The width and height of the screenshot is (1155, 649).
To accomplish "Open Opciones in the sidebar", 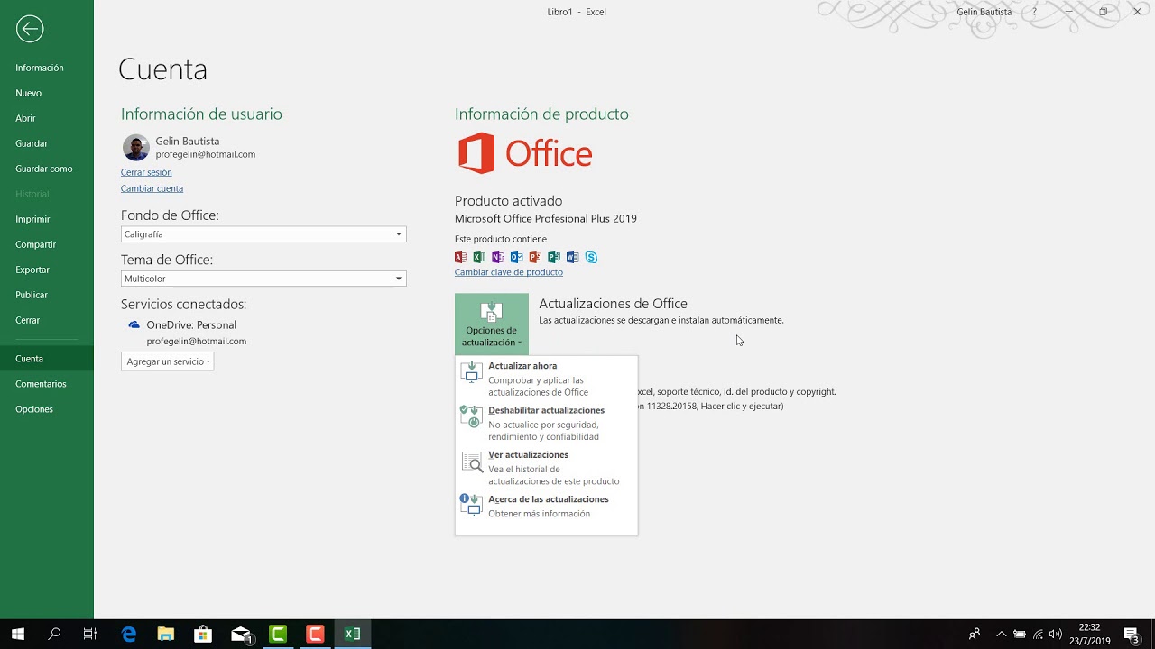I will [47, 409].
